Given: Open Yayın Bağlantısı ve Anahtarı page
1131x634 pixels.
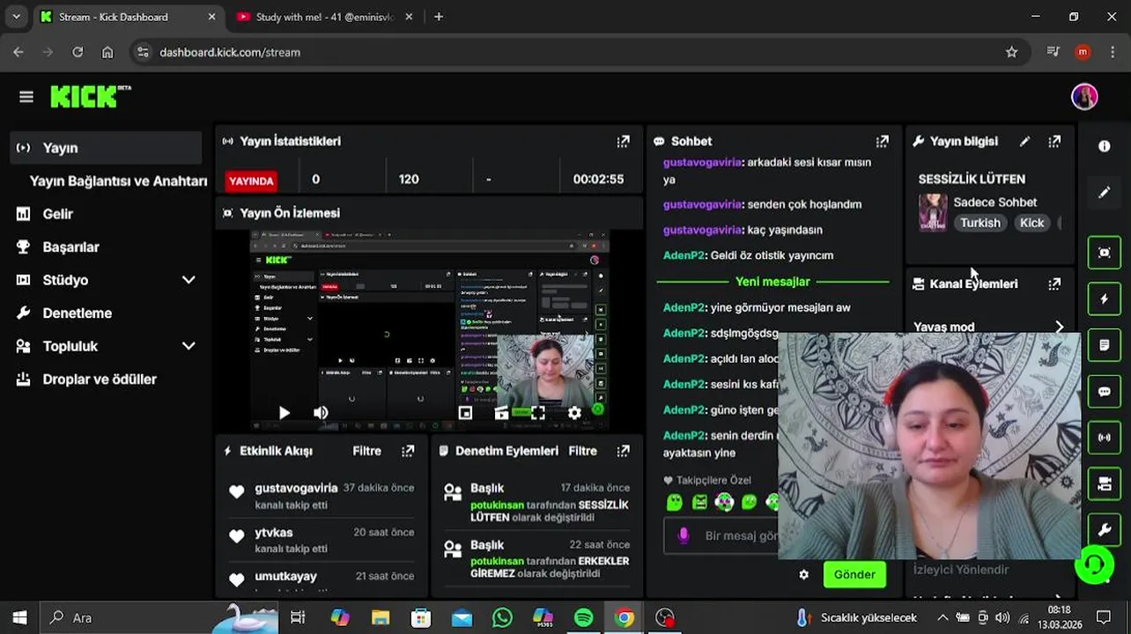Looking at the screenshot, I should pyautogui.click(x=118, y=181).
